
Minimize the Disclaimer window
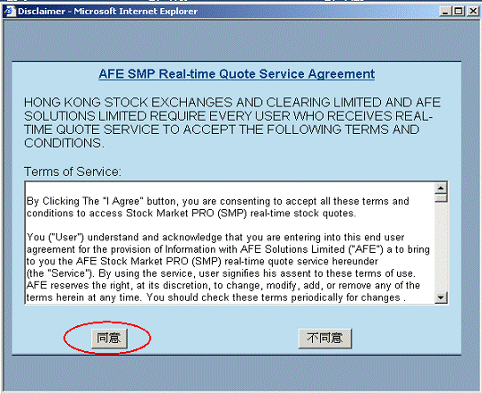tap(444, 12)
